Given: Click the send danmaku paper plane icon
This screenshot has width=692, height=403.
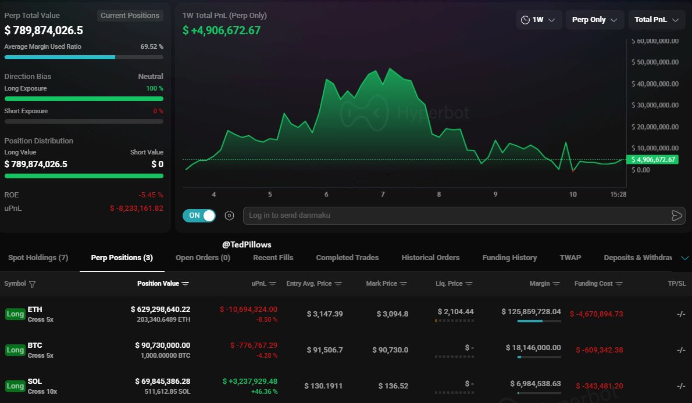Looking at the screenshot, I should pos(676,215).
